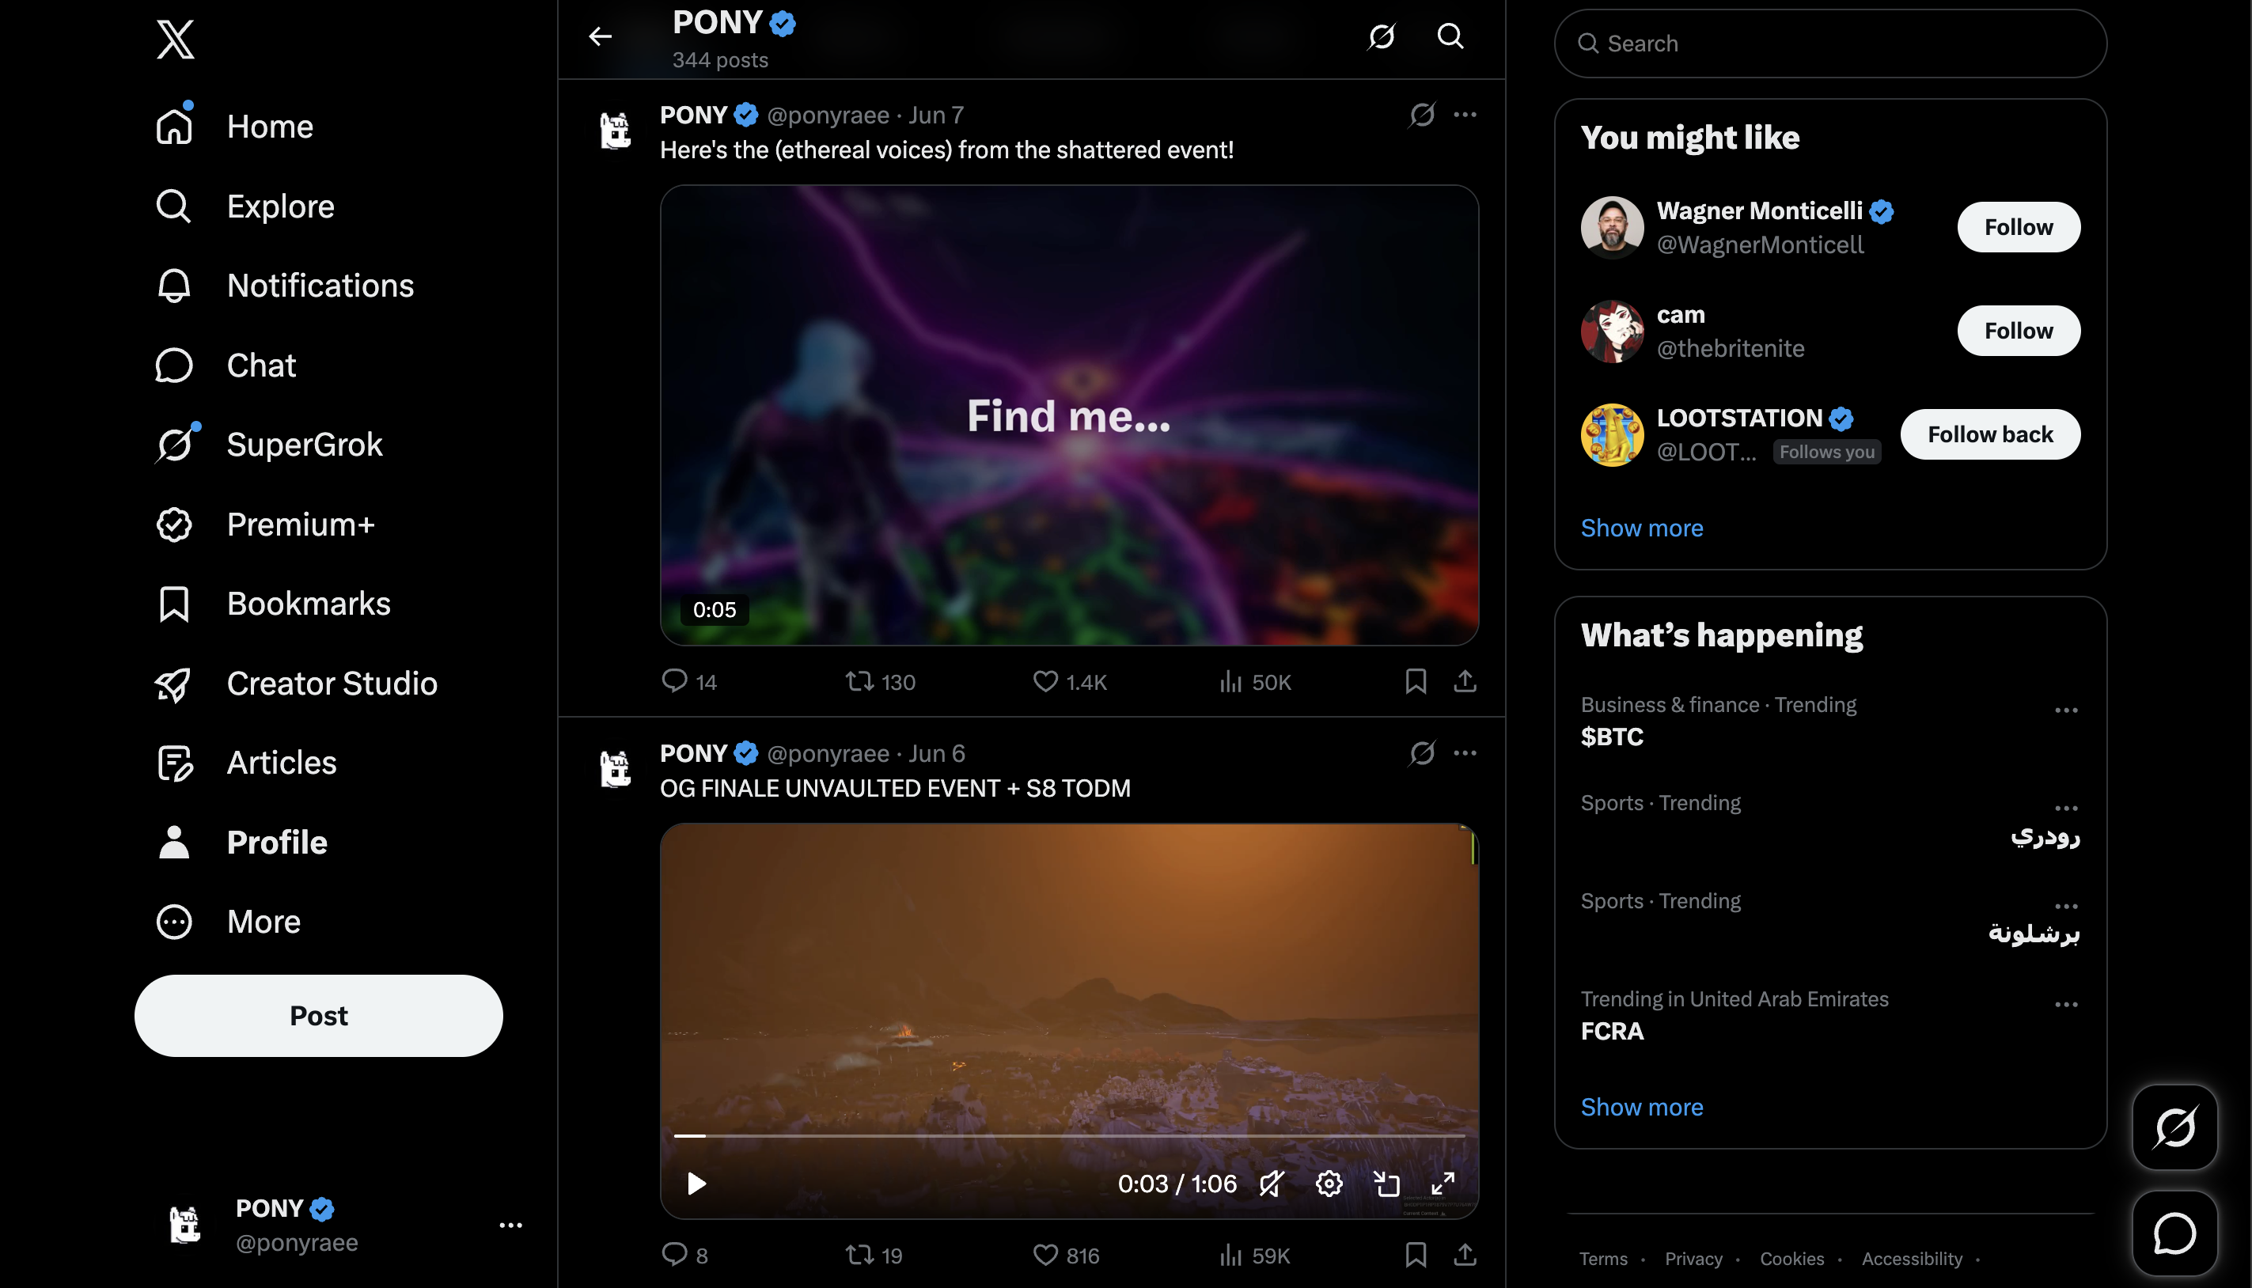This screenshot has width=2252, height=1288.
Task: Bookmark the OG FINALE post
Action: (x=1416, y=1255)
